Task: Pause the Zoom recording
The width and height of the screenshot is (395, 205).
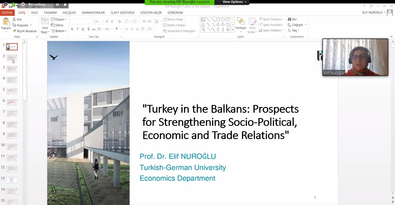Action: tap(57, 4)
